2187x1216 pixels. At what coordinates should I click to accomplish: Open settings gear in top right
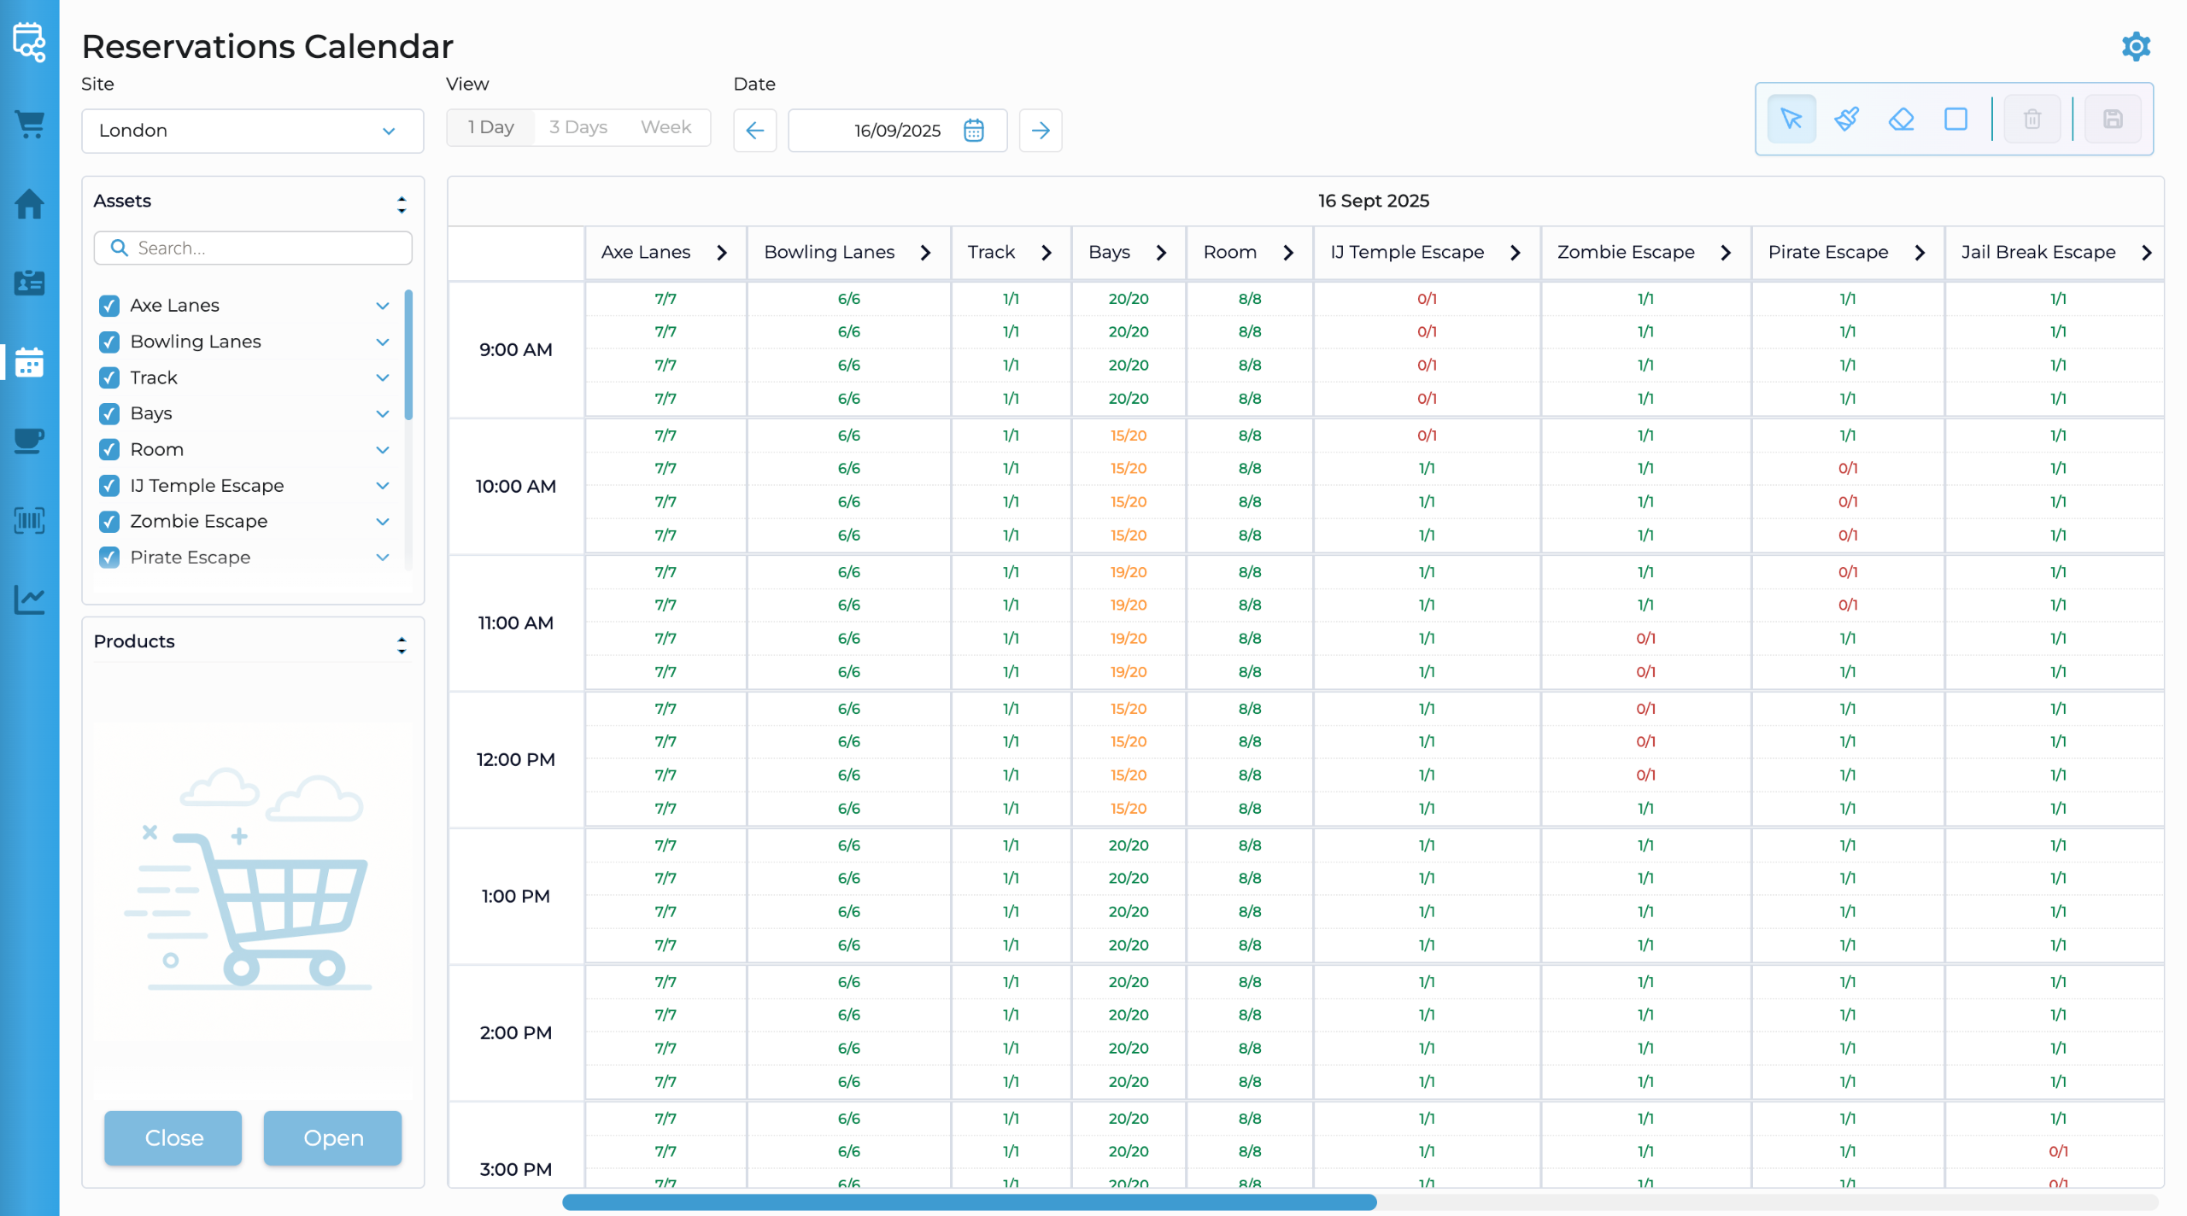2136,46
